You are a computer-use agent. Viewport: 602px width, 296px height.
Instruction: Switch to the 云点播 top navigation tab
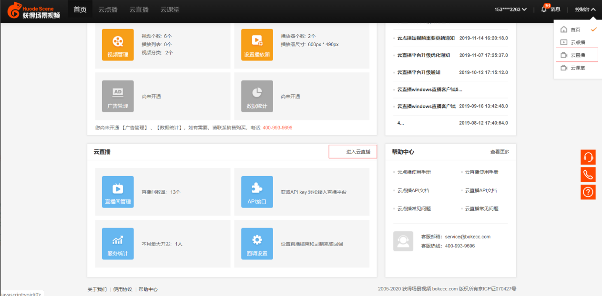108,10
